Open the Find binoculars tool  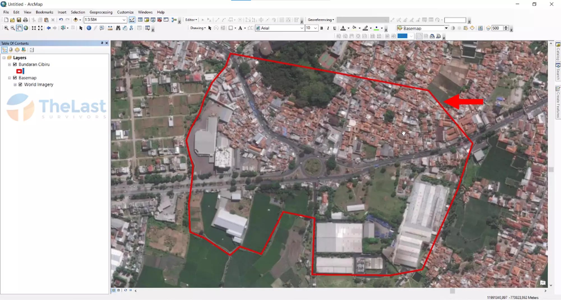(118, 28)
